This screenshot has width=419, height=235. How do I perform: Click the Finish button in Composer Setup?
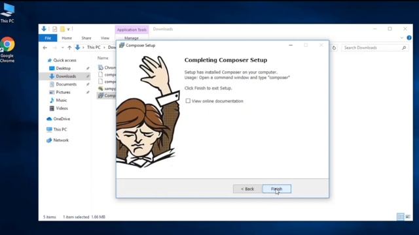[276, 189]
